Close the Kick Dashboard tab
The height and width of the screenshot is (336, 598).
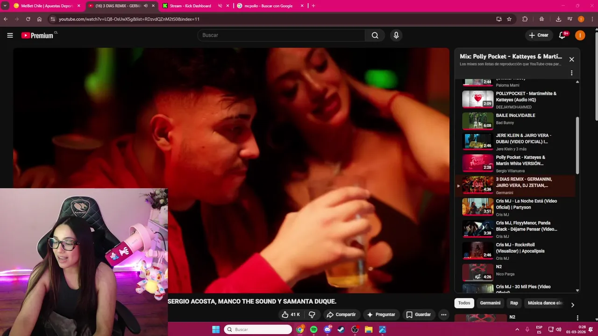pos(228,6)
